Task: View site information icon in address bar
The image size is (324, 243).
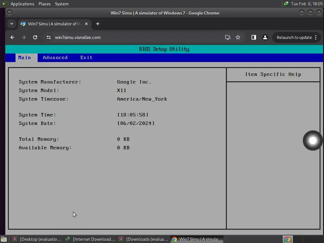Action: tap(49, 37)
